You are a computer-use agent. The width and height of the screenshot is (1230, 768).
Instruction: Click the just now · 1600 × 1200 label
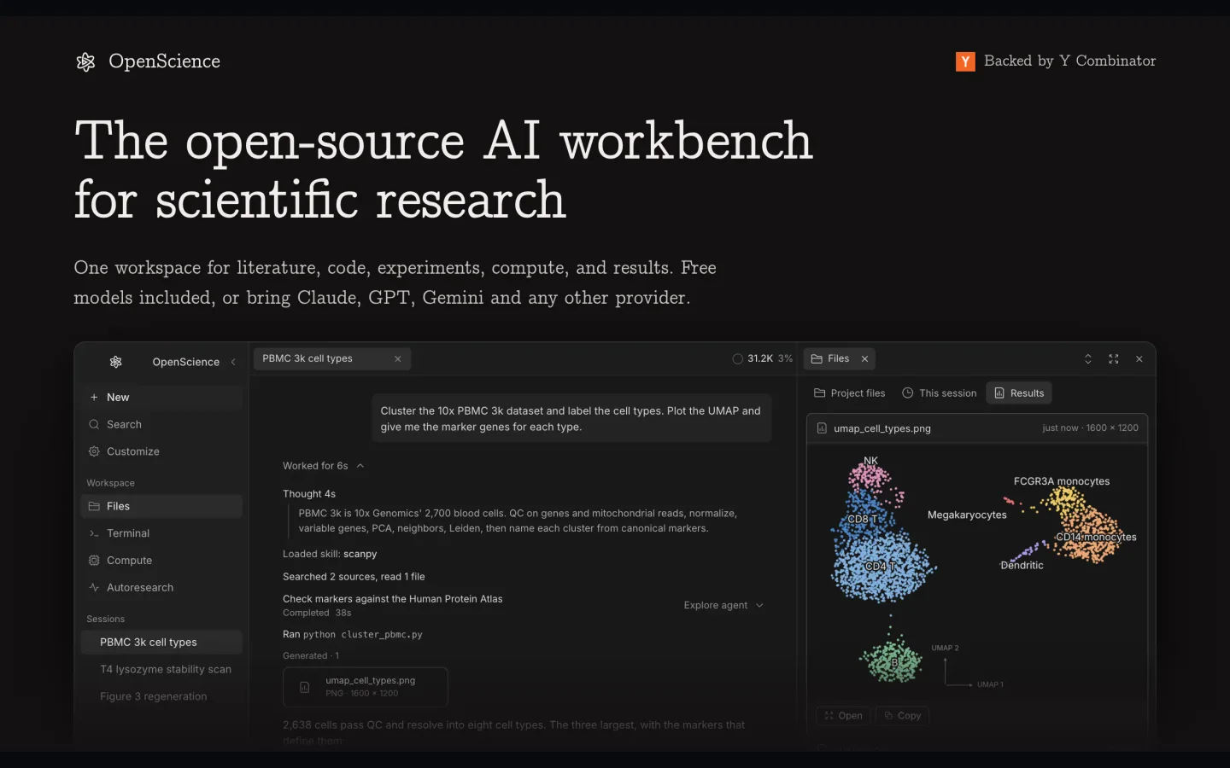click(1090, 428)
